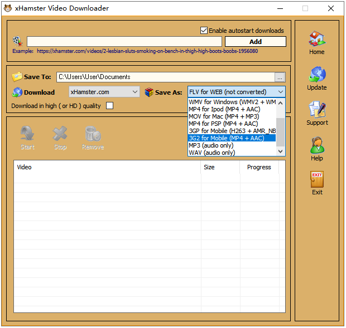Click the Save As cube icon
Image resolution: width=346 pixels, height=328 pixels.
149,92
